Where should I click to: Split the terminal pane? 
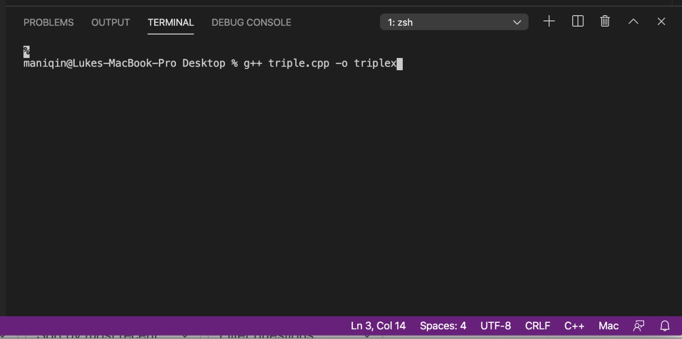[x=577, y=21]
